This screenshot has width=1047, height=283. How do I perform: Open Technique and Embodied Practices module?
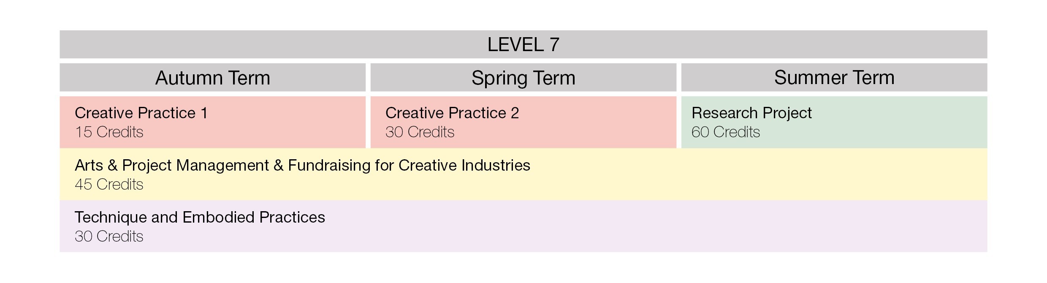(200, 218)
